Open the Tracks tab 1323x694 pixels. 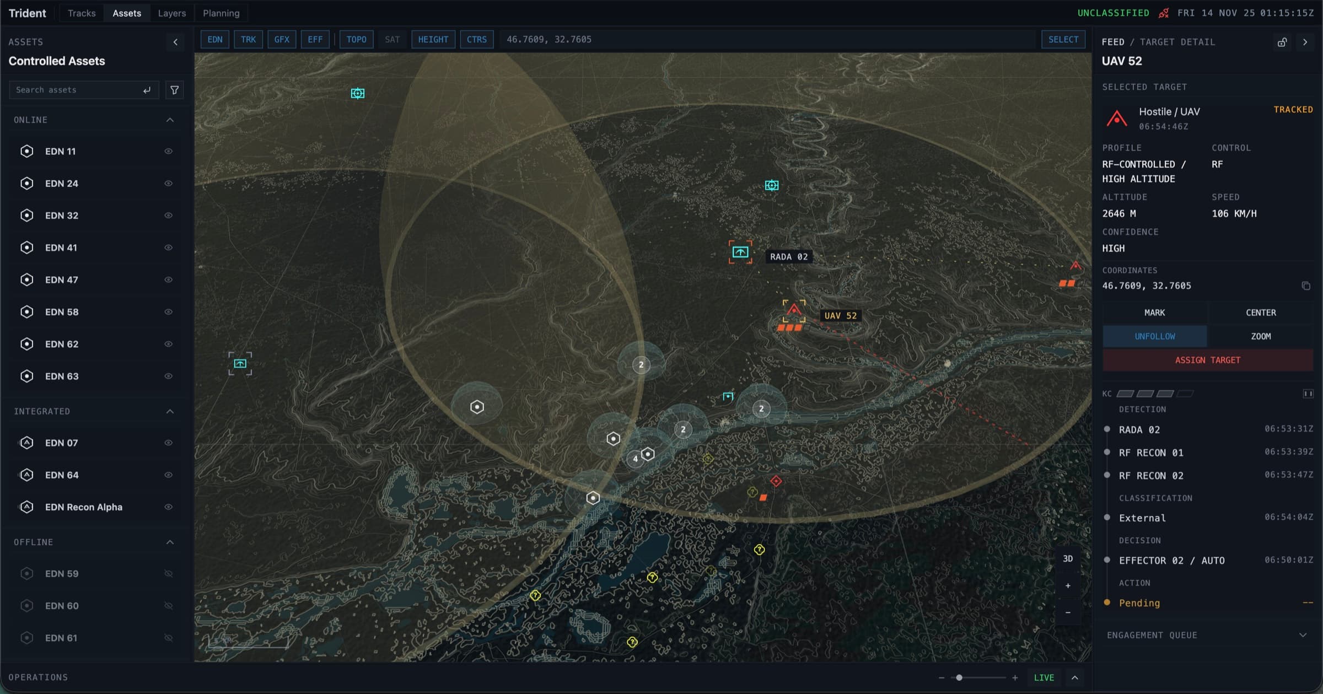click(x=82, y=13)
